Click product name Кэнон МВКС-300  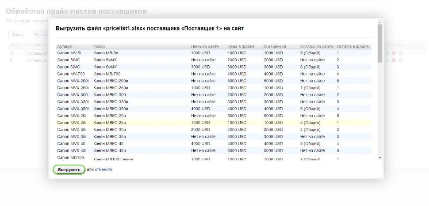tap(110, 95)
